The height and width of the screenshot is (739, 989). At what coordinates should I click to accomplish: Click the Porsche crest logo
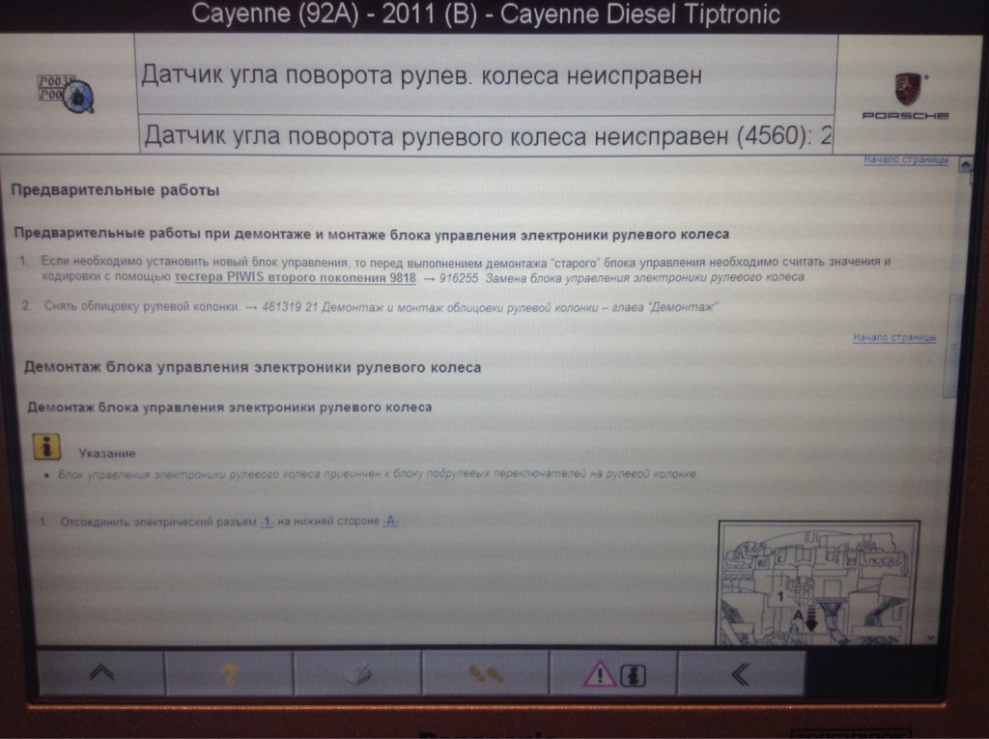click(x=906, y=90)
